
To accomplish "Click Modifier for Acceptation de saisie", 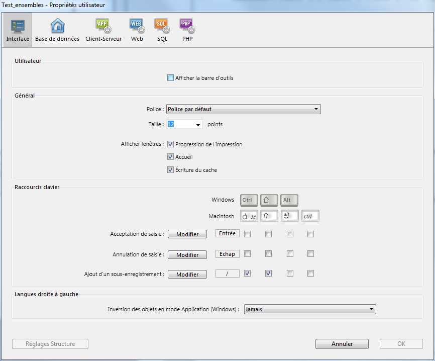I will [187, 234].
